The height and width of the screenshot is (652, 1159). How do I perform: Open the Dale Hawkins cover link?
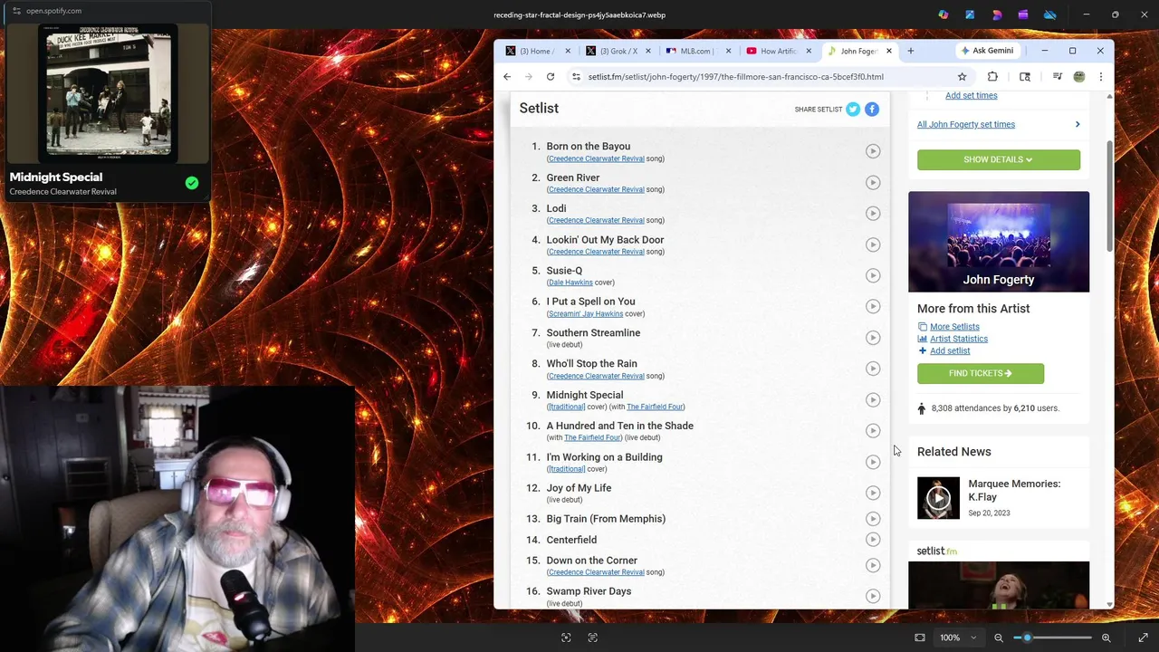pos(570,283)
